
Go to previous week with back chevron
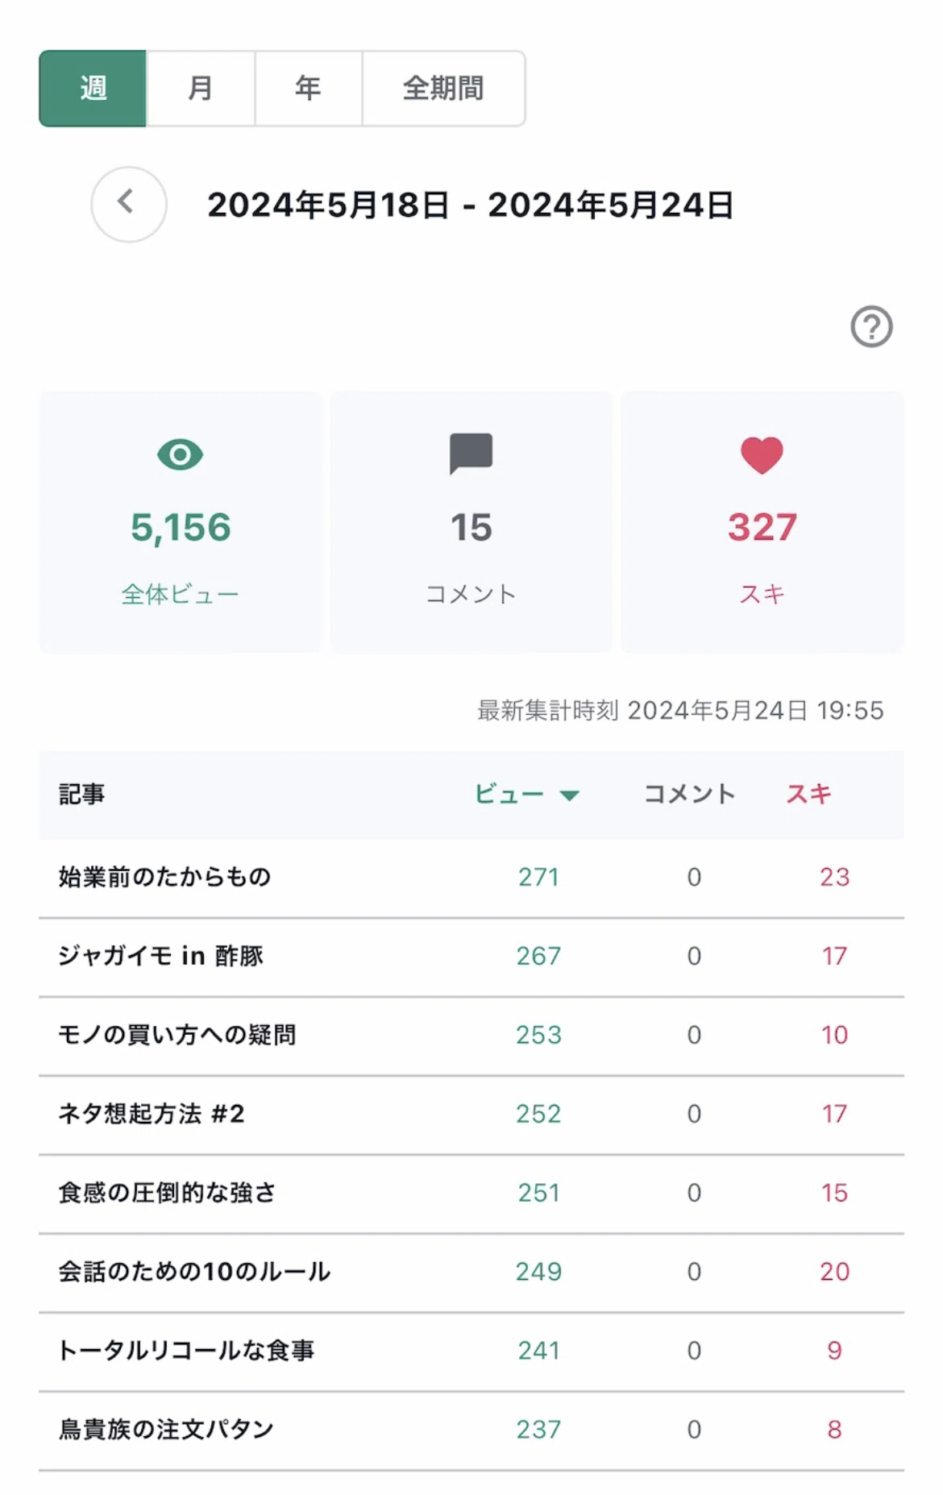[128, 204]
